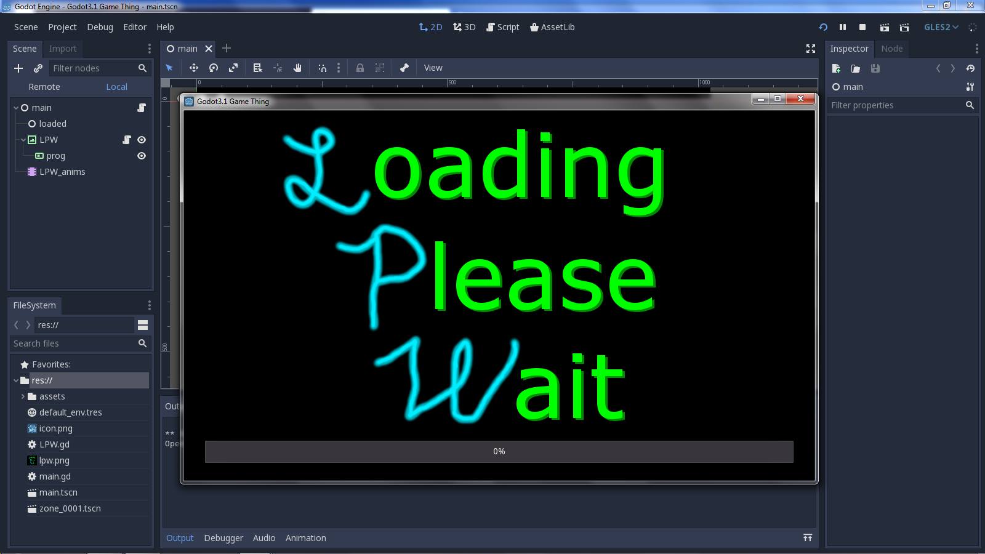985x554 pixels.
Task: Hide the prog node visibility eye
Action: 142,156
